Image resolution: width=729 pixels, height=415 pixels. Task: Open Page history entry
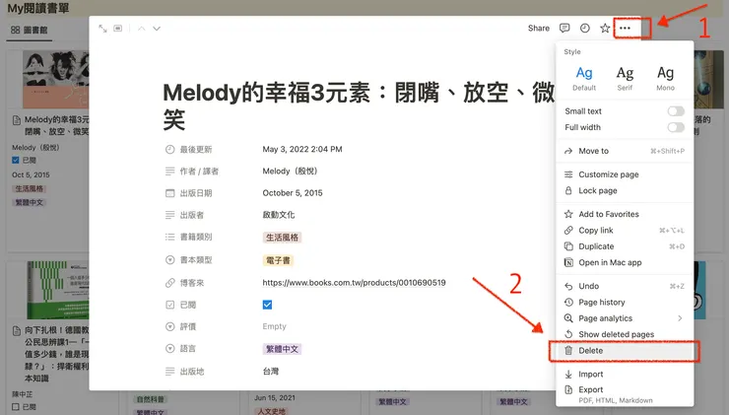pos(625,303)
